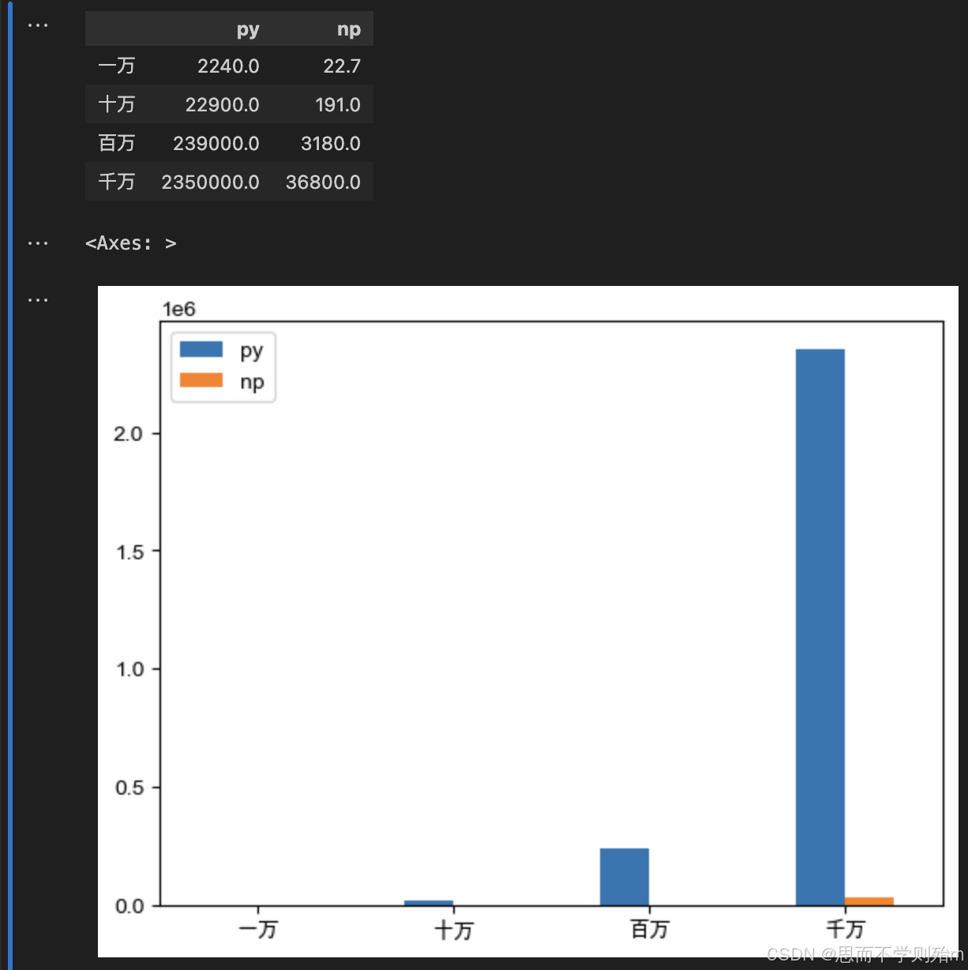This screenshot has width=968, height=970.
Task: Click the 十万 row label in table
Action: click(x=117, y=104)
